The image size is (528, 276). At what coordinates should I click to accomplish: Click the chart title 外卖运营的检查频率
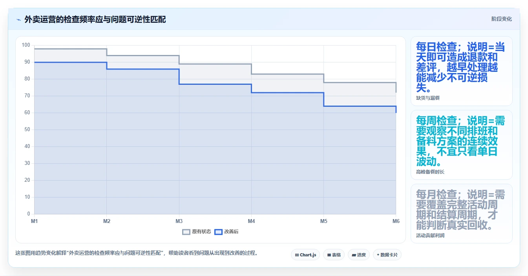pyautogui.click(x=95, y=19)
